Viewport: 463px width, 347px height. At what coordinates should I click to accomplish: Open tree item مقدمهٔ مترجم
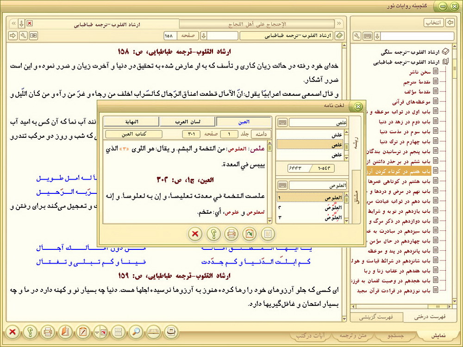[x=417, y=82]
